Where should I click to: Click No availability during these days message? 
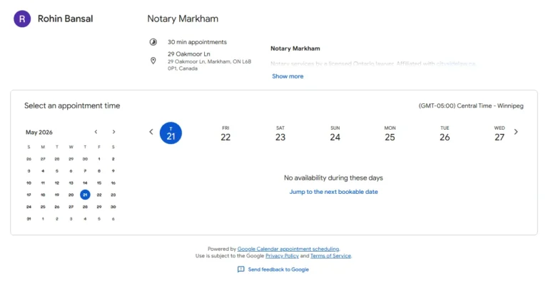[333, 178]
